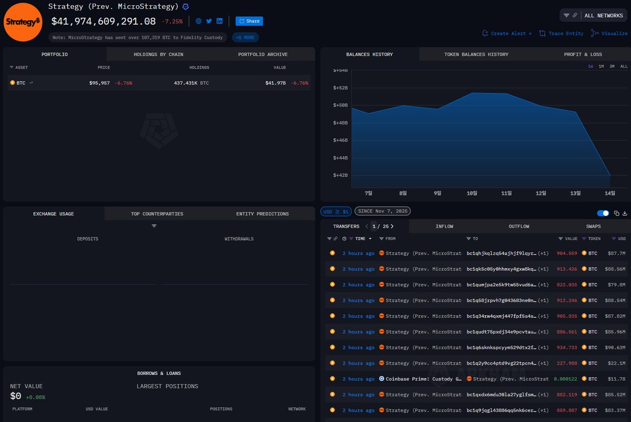Click the transfer value 934.733
This screenshot has height=422, width=631.
567,347
